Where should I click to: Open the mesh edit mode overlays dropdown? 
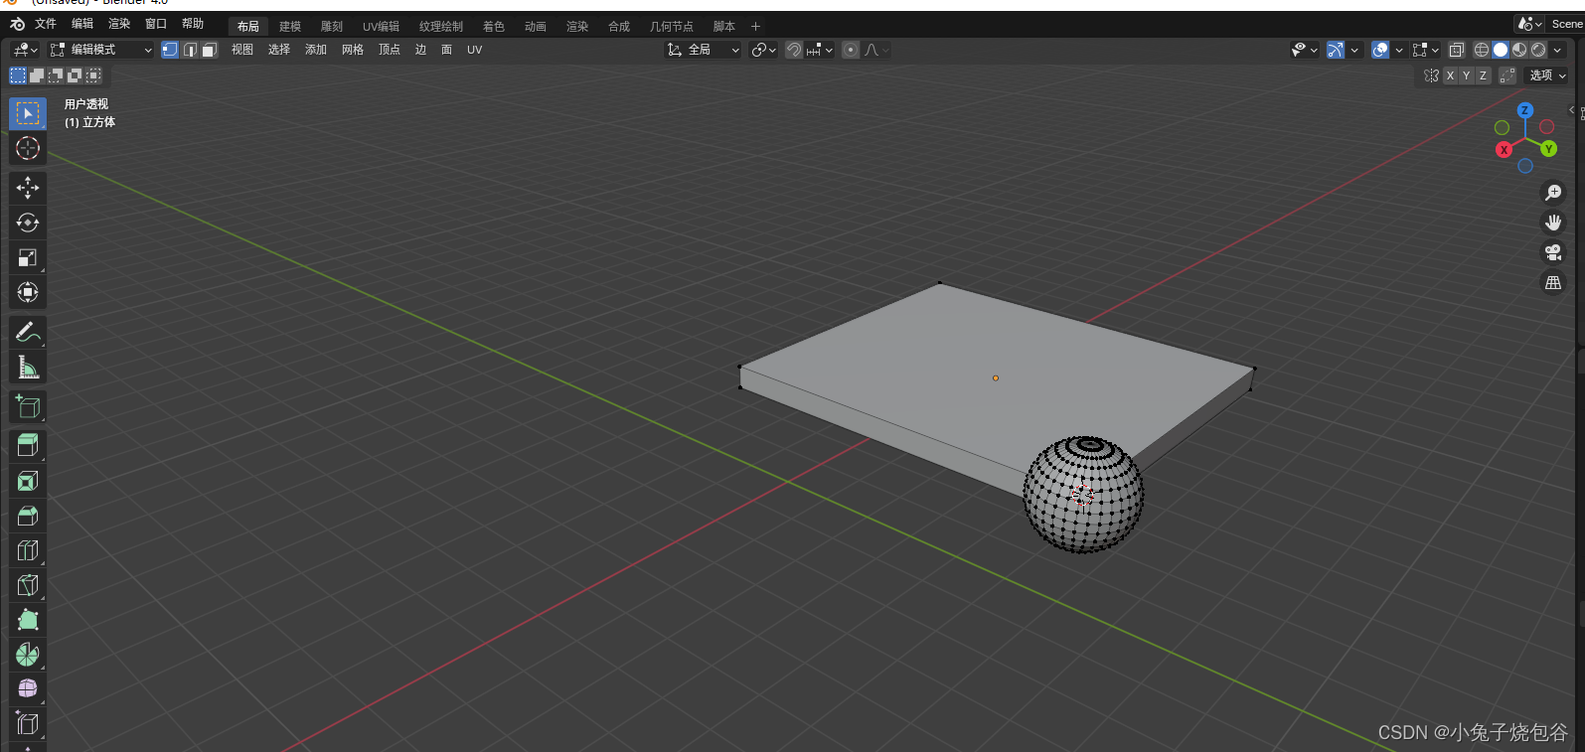pos(1426,50)
